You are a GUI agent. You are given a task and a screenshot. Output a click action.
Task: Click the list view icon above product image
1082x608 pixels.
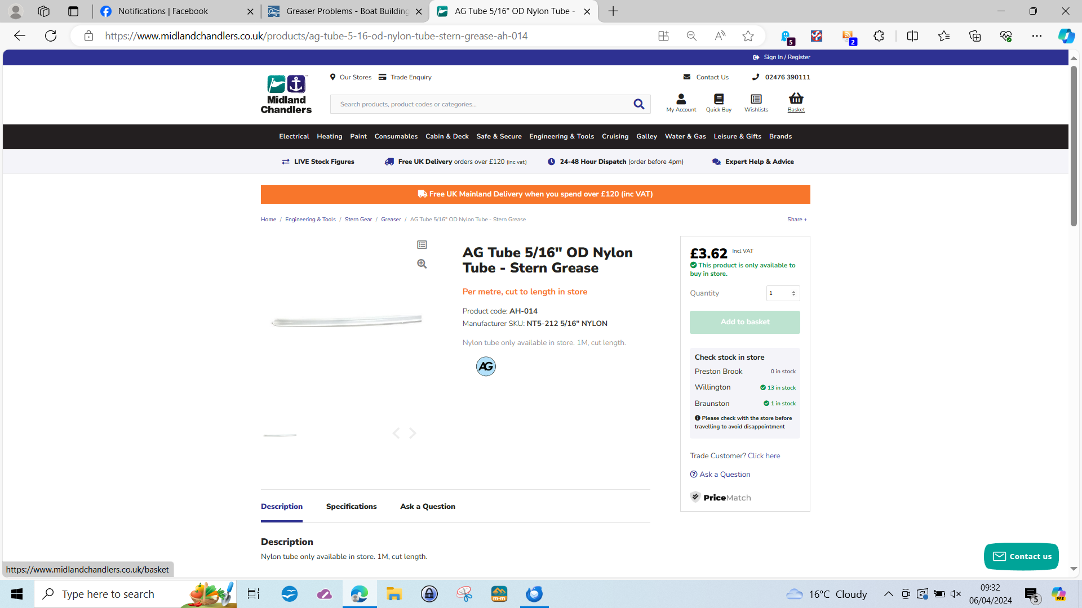point(422,245)
